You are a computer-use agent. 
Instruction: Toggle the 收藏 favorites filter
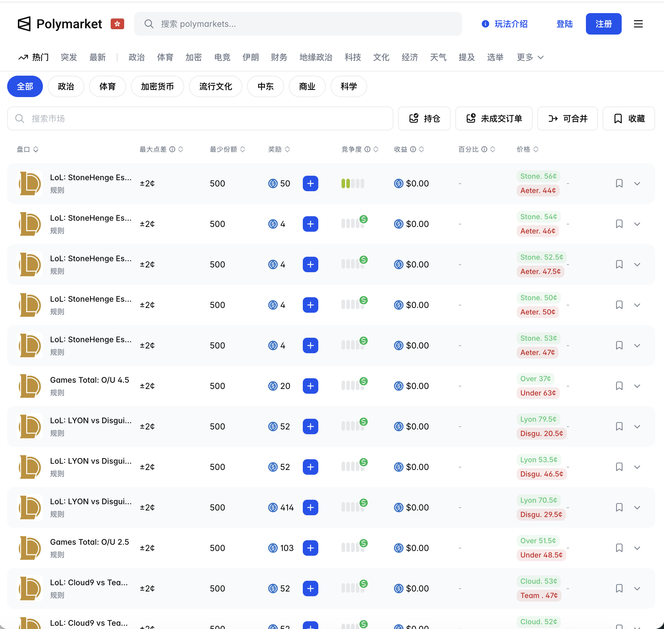[x=629, y=118]
